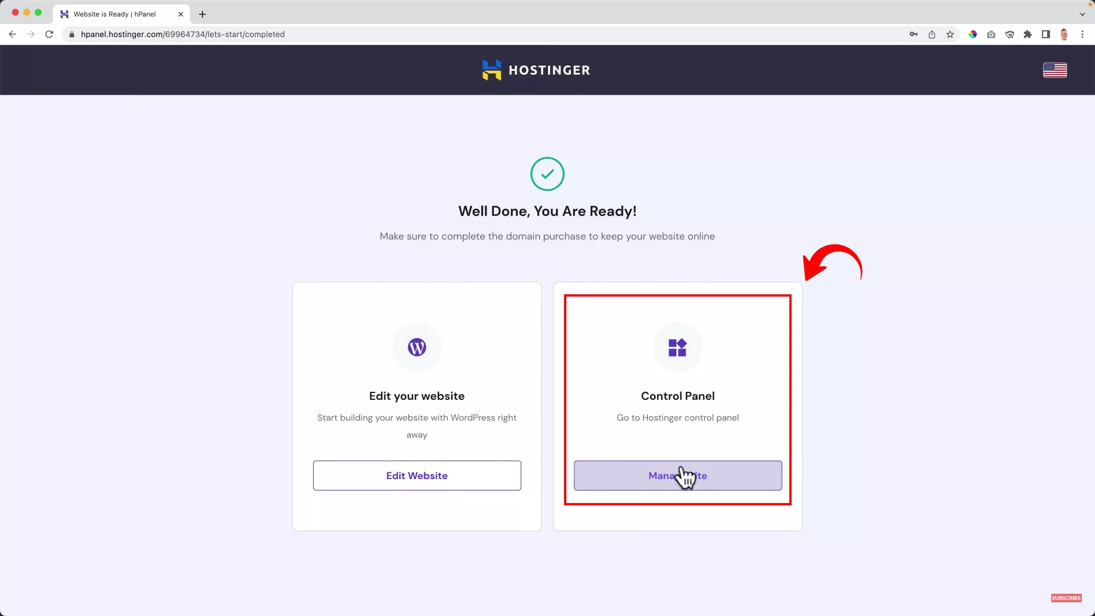Open the US flag language selector

1055,70
